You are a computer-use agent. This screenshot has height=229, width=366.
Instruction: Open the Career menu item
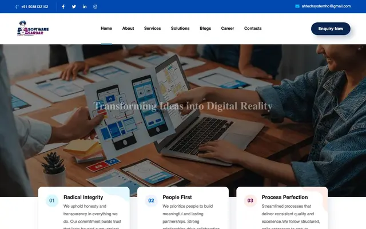pos(228,28)
